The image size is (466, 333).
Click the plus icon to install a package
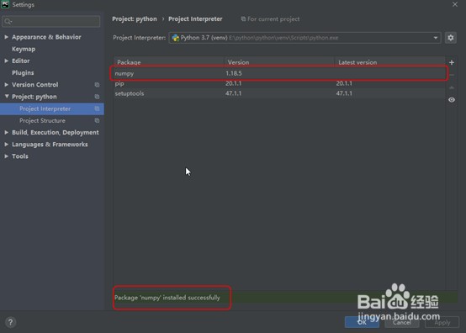[x=452, y=63]
